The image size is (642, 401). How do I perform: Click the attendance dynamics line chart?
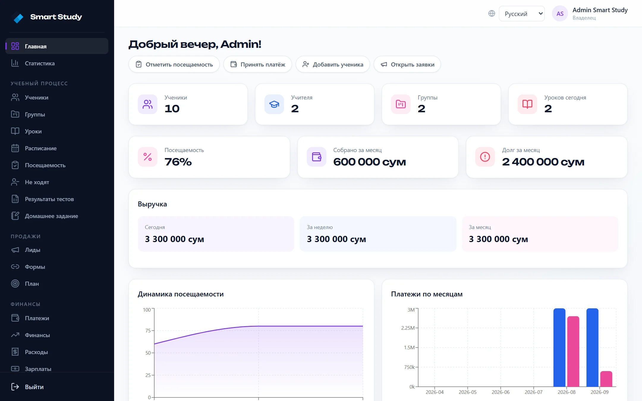coord(258,353)
